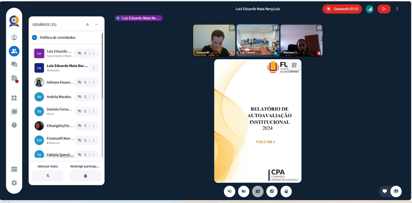This screenshot has width=412, height=203.
Task: Click the Silenciar todos mute button
Action: click(x=48, y=176)
